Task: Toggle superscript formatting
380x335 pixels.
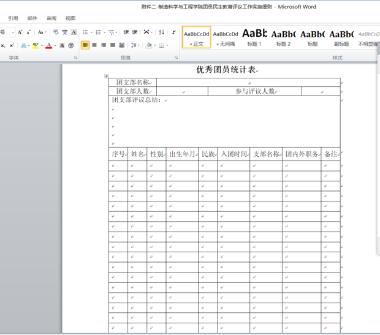Action: [12, 45]
